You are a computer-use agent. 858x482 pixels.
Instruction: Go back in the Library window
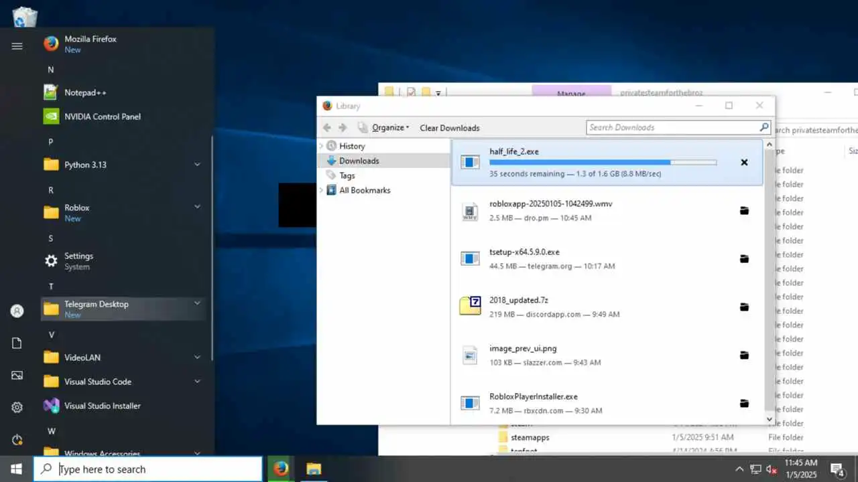click(x=327, y=127)
